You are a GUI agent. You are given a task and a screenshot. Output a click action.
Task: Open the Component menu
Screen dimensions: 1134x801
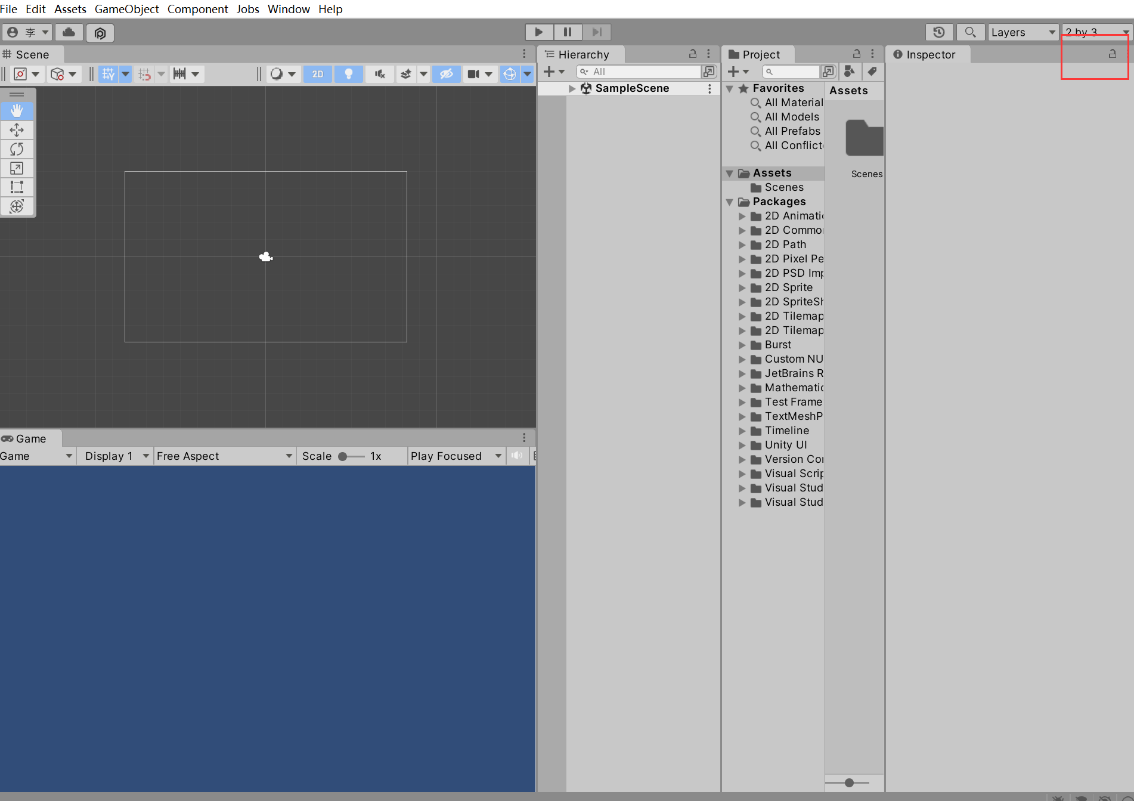(x=197, y=9)
